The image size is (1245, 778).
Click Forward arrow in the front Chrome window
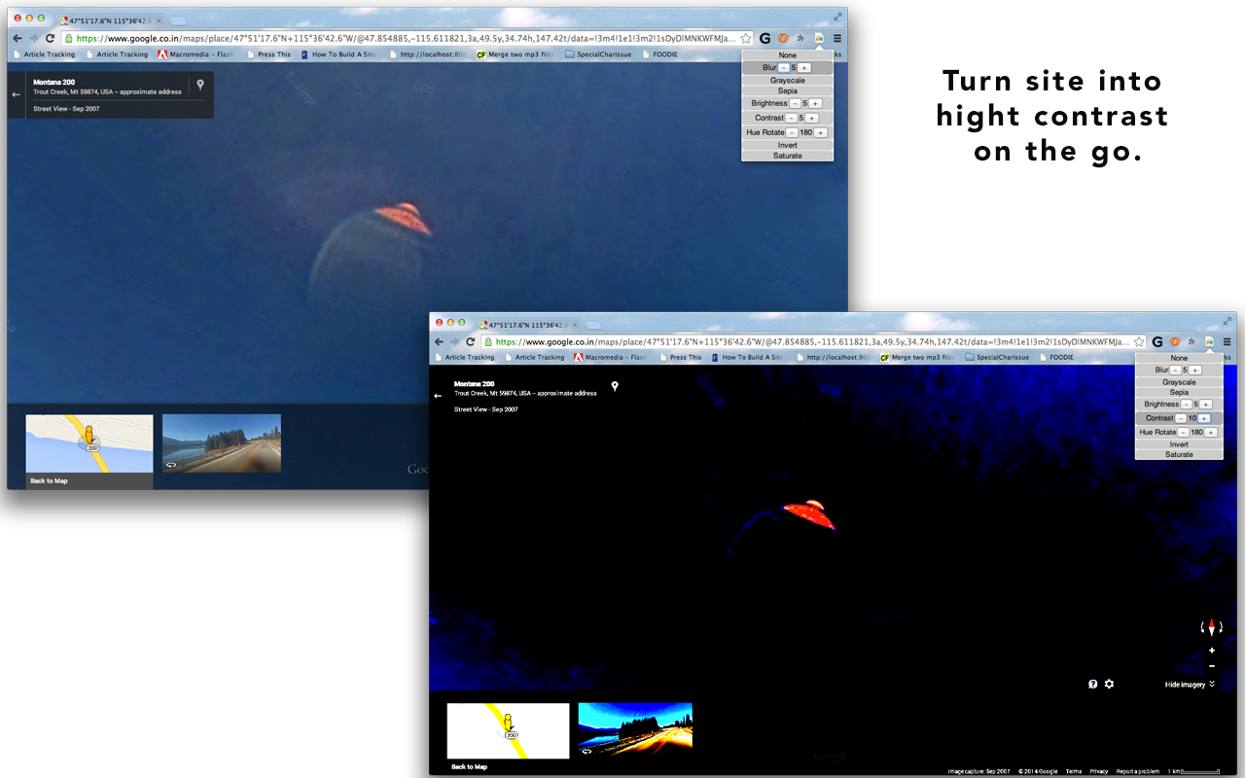coord(454,341)
